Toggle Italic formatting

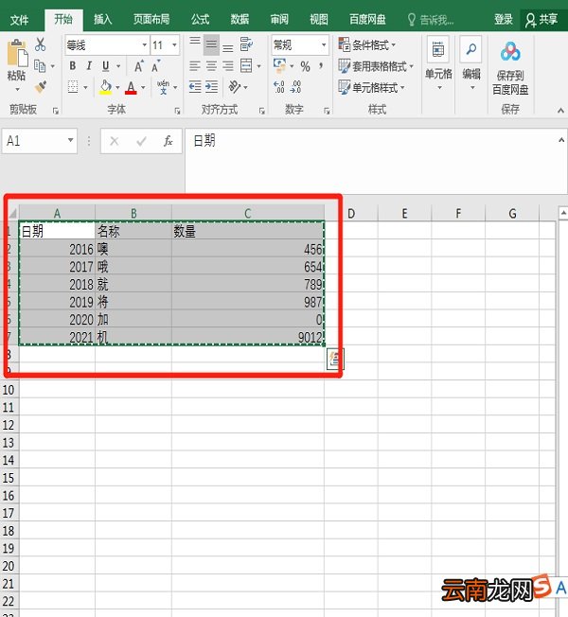[89, 65]
